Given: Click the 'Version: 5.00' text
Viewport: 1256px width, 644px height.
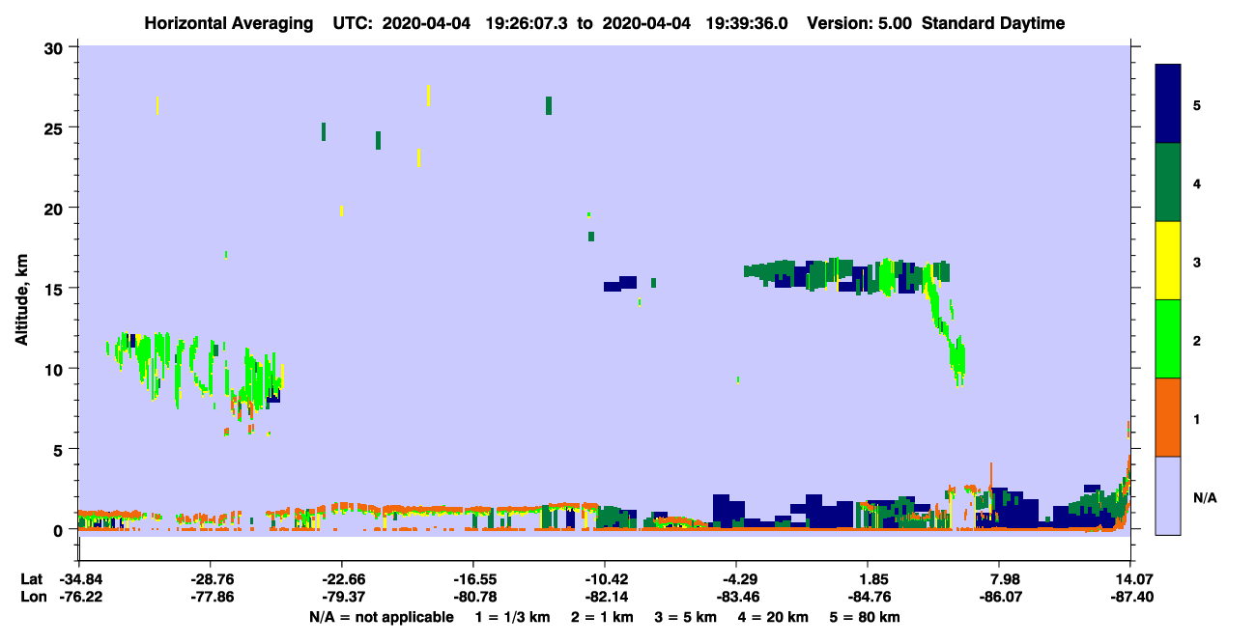Looking at the screenshot, I should tap(861, 23).
